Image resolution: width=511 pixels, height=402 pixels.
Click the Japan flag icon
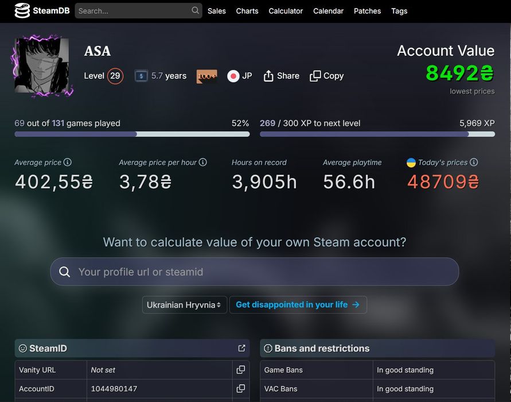(233, 76)
